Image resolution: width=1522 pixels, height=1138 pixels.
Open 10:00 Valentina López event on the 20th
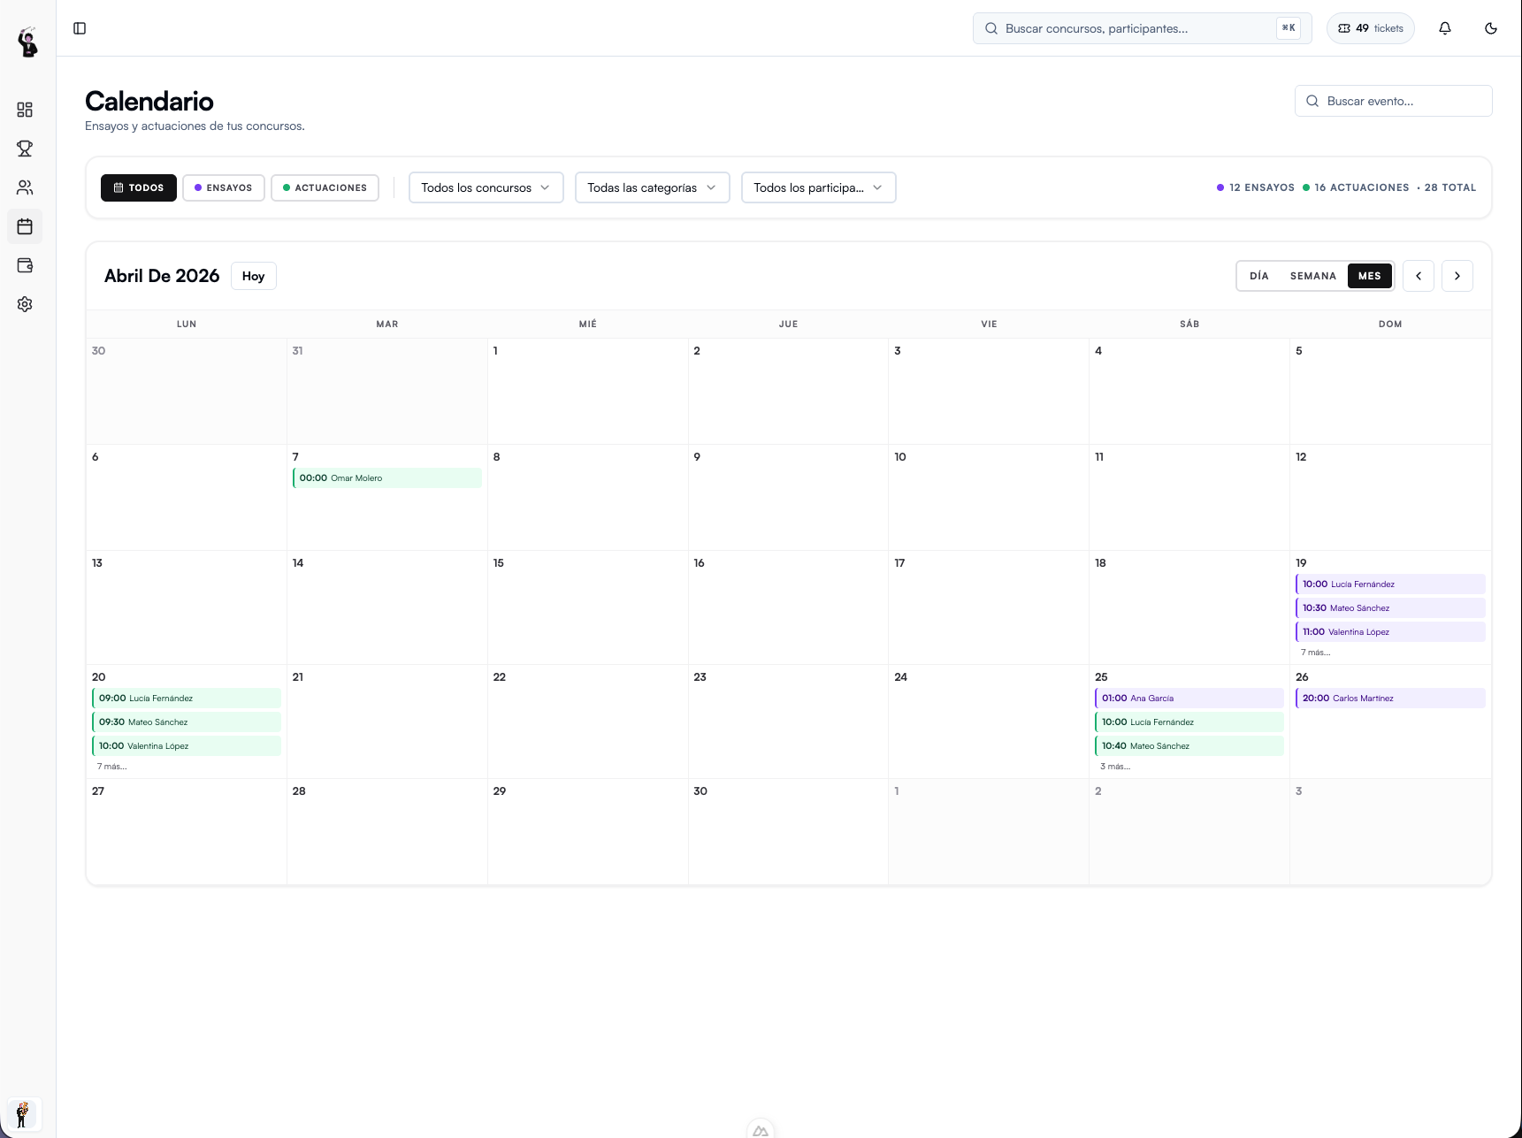point(187,745)
